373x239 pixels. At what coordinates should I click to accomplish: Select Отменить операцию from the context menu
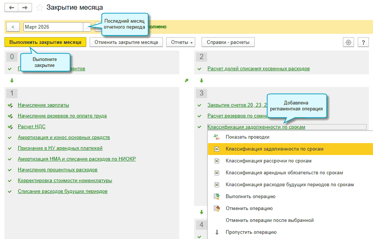pos(249,209)
